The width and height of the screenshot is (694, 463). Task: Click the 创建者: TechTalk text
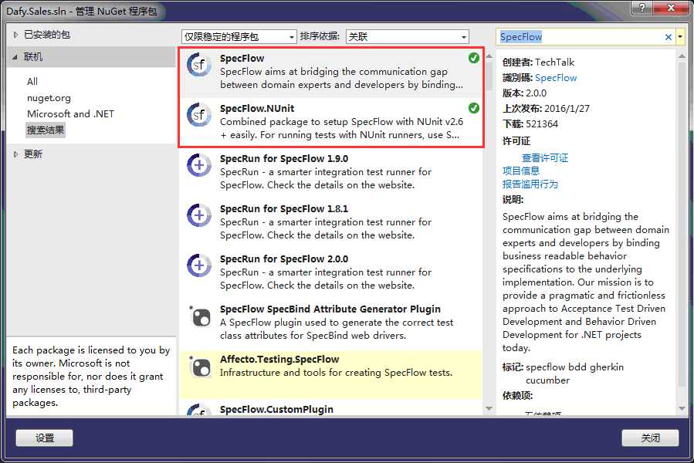(538, 62)
